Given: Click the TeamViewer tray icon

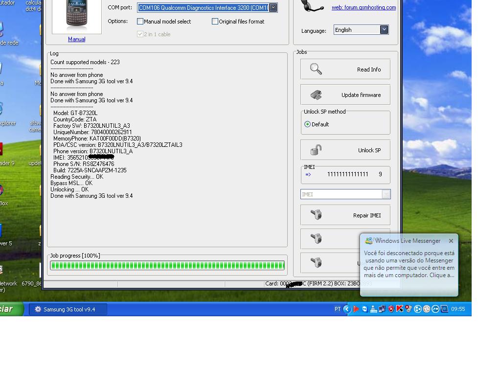Looking at the screenshot, I should pos(364,309).
